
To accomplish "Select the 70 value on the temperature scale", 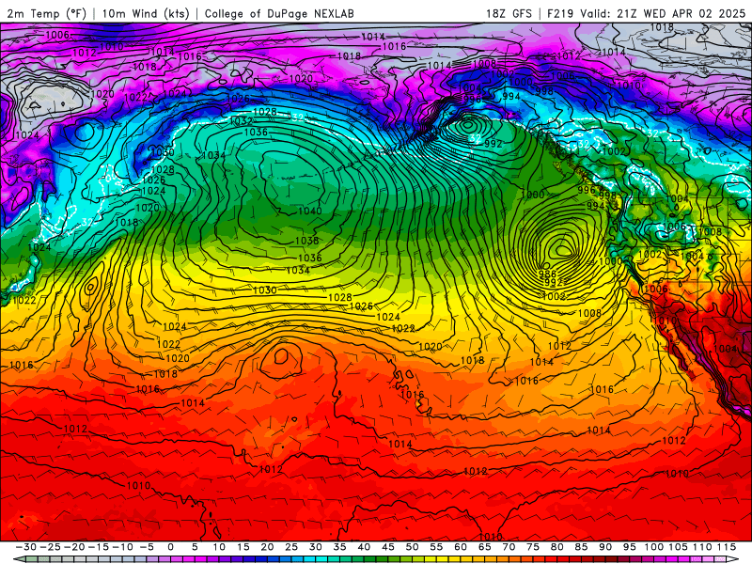I will coord(509,547).
